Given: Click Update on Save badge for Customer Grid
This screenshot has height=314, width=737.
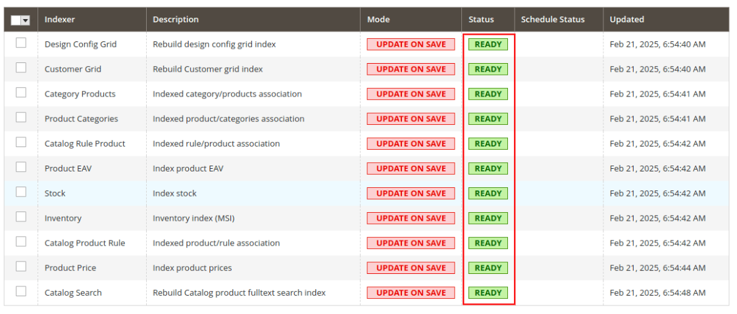Looking at the screenshot, I should click(411, 69).
